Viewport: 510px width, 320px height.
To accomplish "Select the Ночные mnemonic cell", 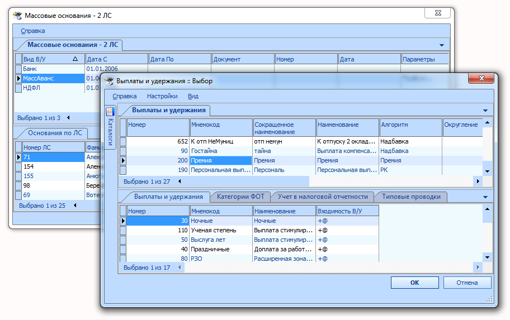I will click(x=221, y=221).
